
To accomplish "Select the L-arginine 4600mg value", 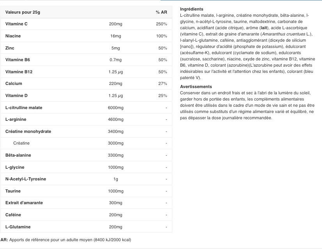I will point(116,120).
